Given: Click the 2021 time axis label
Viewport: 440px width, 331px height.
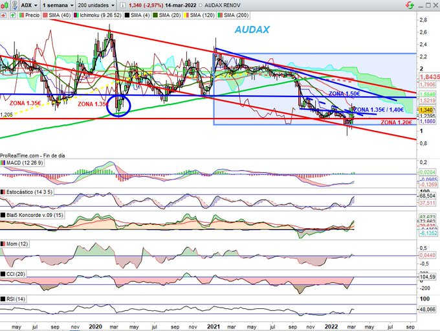Looking at the screenshot, I should [214, 326].
